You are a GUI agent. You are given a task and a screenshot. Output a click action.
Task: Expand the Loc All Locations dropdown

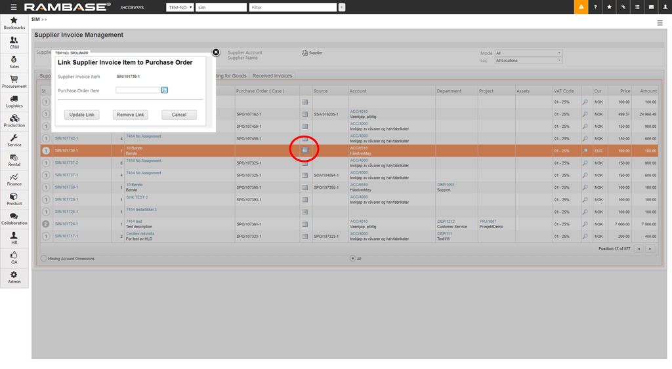[x=528, y=60]
